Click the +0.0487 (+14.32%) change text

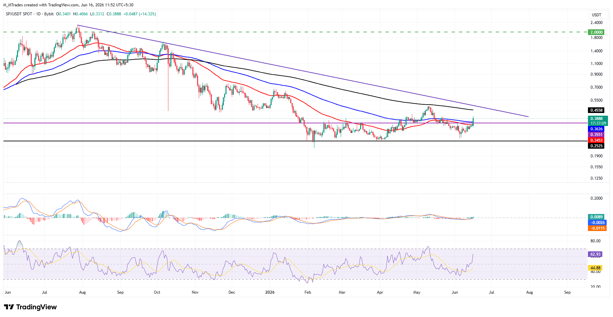[140, 14]
